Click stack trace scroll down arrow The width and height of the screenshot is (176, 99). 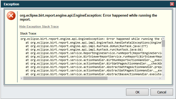click(163, 75)
